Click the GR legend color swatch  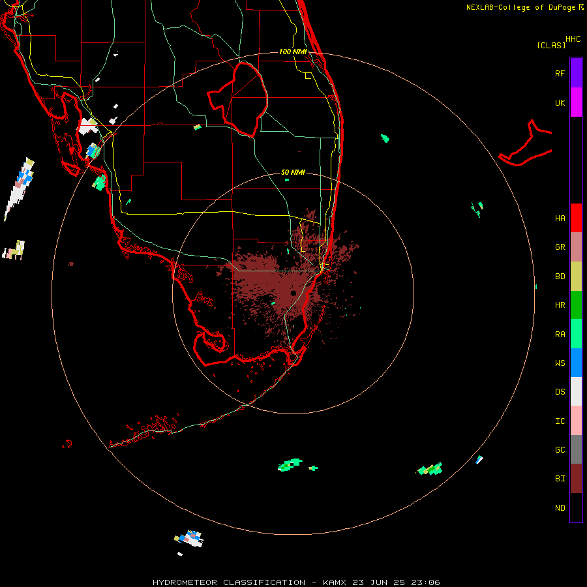pos(576,247)
